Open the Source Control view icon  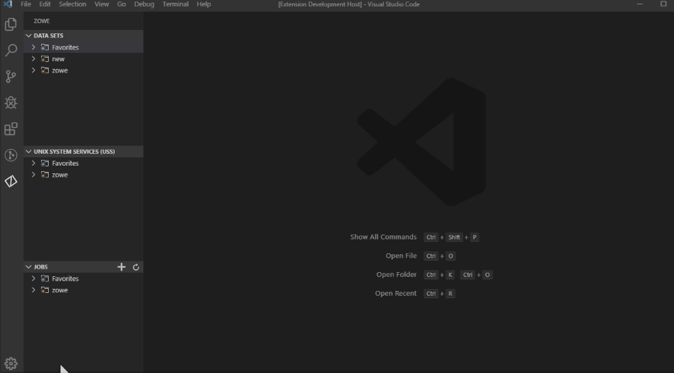click(x=11, y=77)
